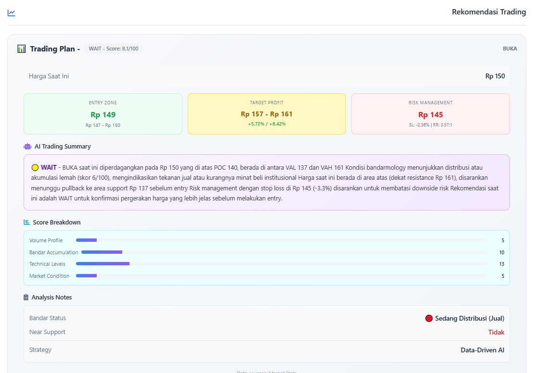Select the Risk Management Rp 145 card

(430, 114)
